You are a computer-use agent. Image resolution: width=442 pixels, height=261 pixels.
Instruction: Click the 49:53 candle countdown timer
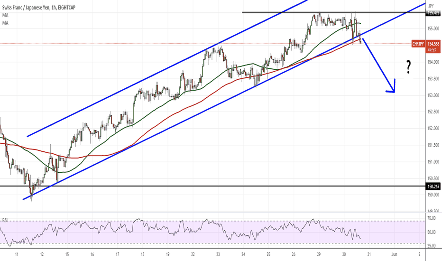coord(432,50)
